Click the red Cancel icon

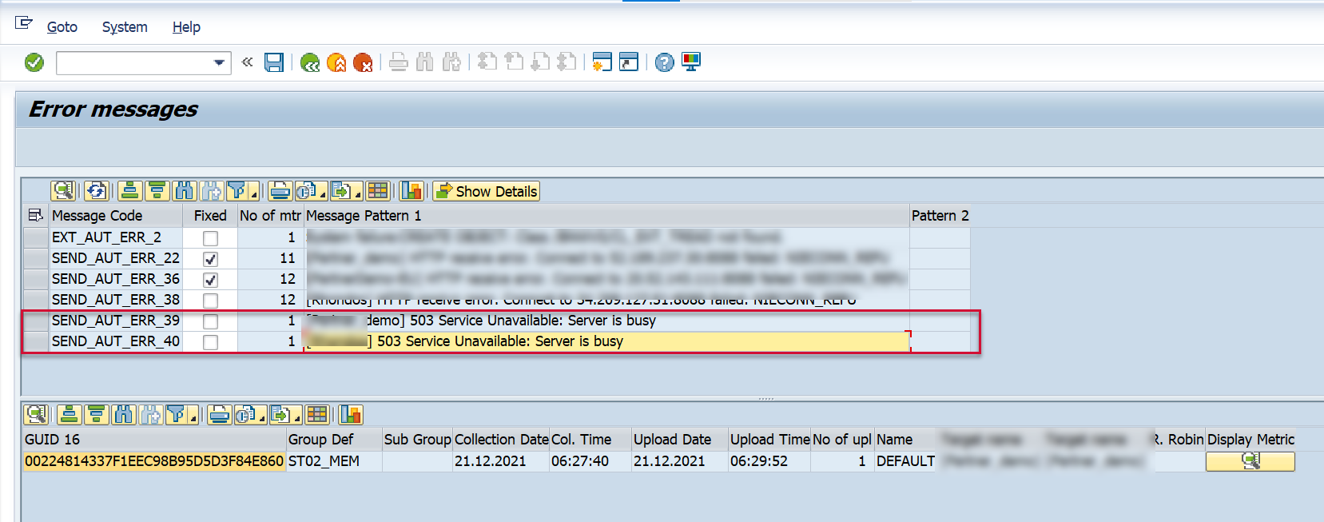(x=363, y=62)
